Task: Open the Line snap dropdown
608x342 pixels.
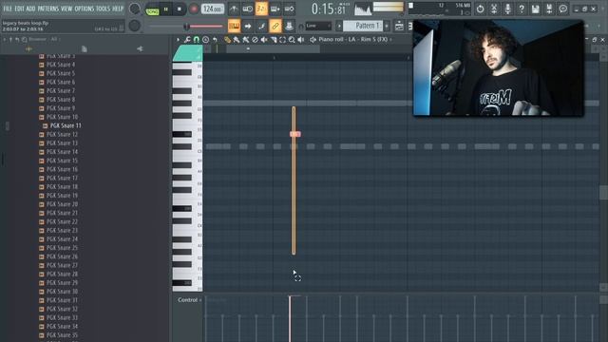Action: (318, 26)
